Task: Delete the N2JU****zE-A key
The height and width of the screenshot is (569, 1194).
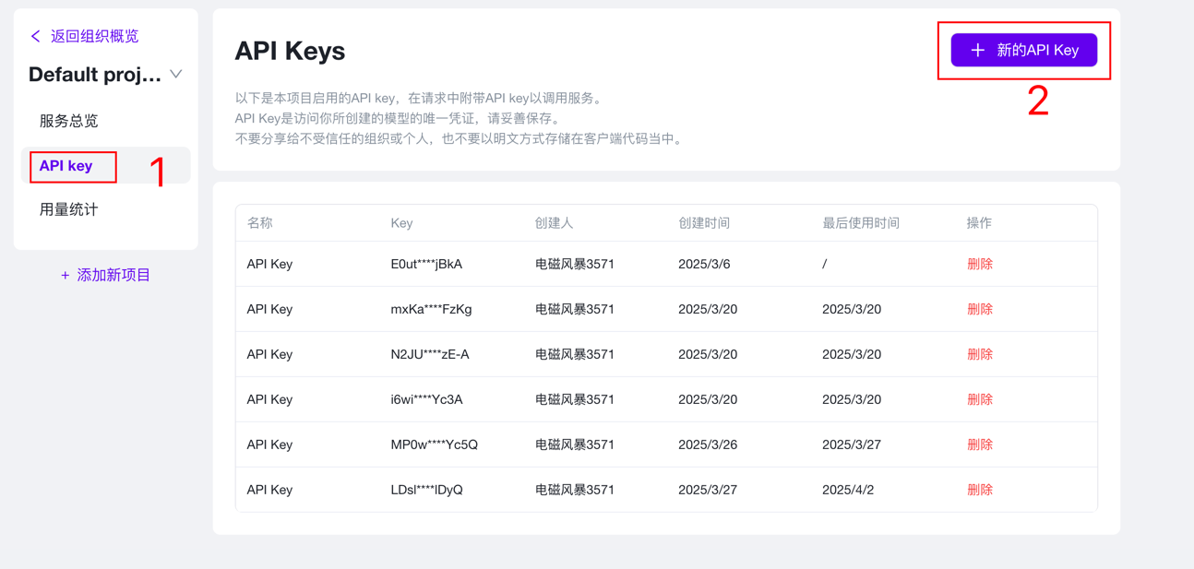Action: (979, 354)
